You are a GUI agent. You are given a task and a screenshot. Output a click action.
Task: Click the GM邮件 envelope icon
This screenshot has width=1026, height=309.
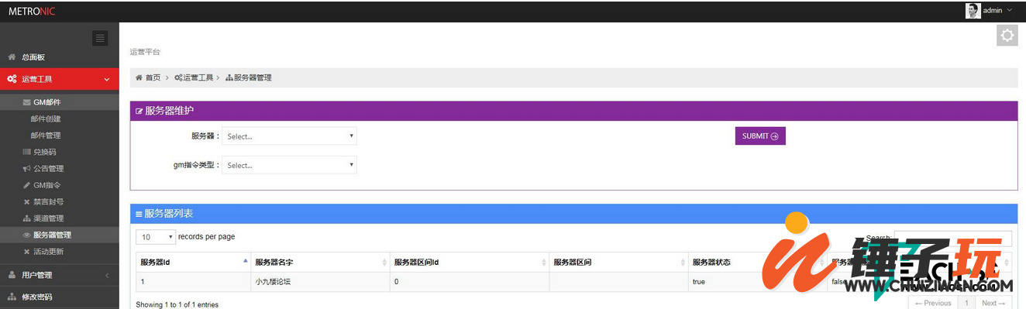(x=27, y=102)
